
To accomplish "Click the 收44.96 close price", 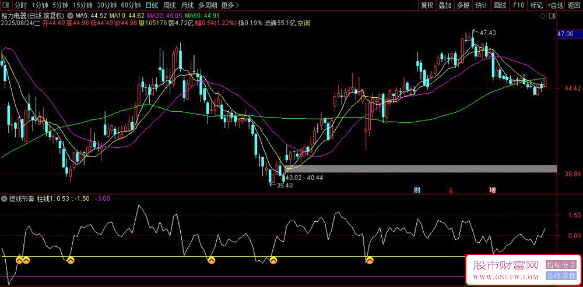I will tap(125, 23).
